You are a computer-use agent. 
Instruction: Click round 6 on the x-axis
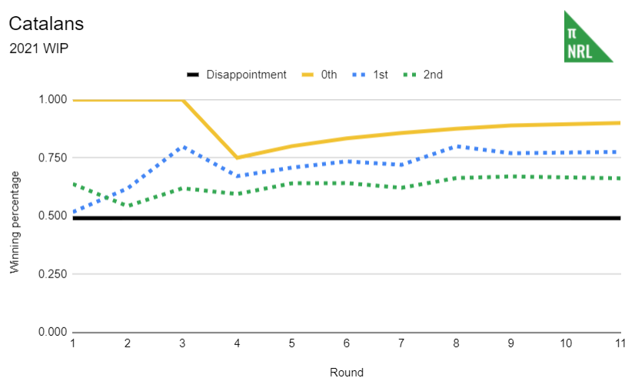347,343
